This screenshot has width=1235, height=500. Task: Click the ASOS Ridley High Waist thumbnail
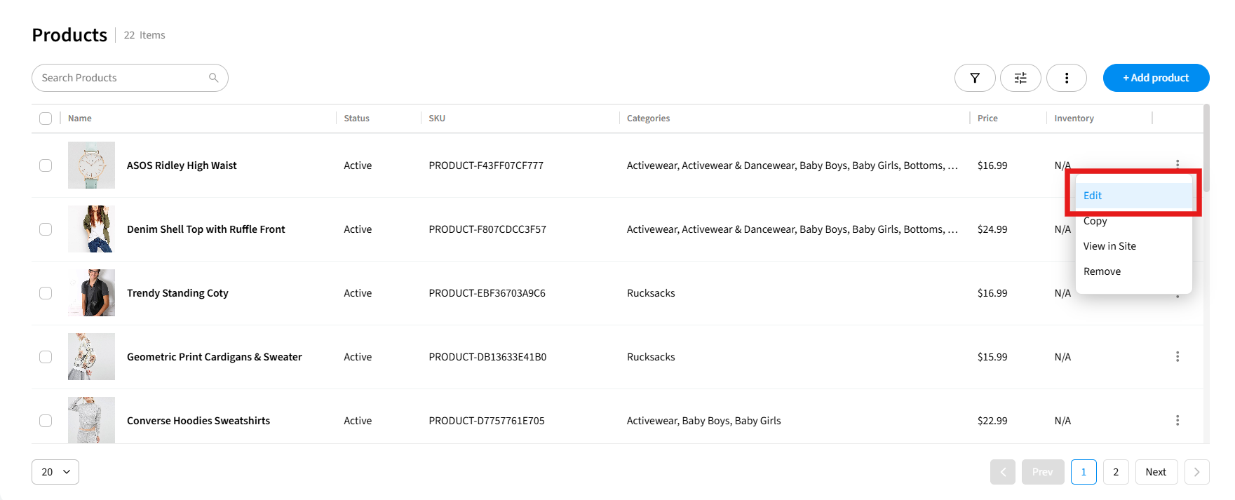tap(91, 165)
